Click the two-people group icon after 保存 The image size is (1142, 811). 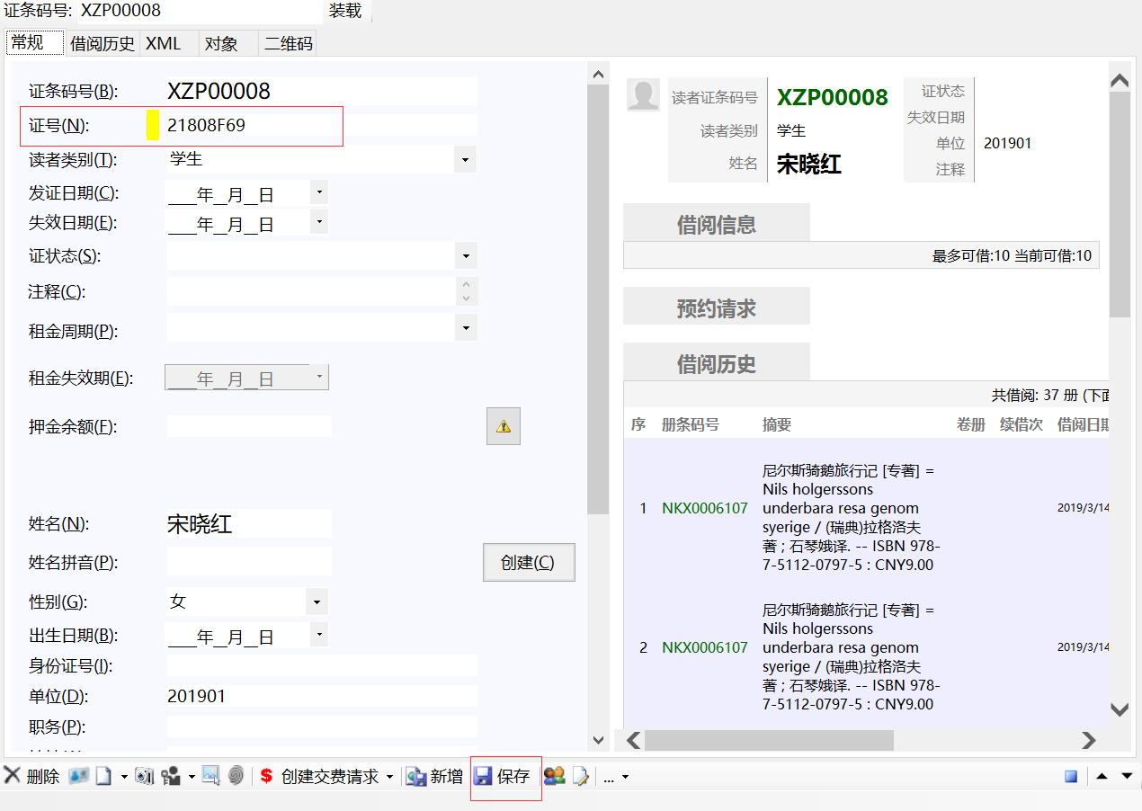555,776
